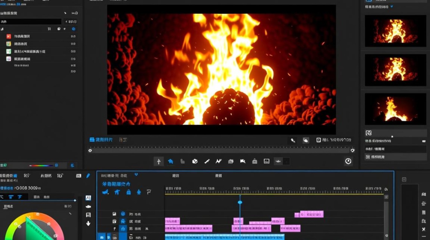Expand the blue chevron above the thumbnails
Image resolution: width=430 pixels, height=240 pixels.
pos(392,7)
